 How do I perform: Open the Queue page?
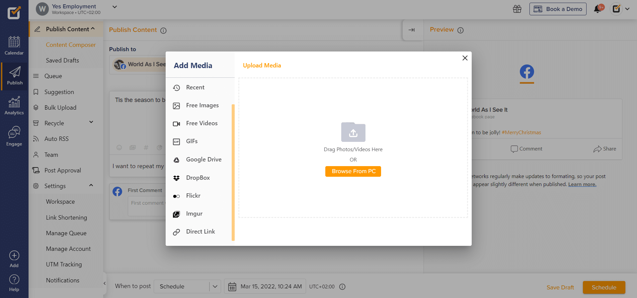pos(53,76)
